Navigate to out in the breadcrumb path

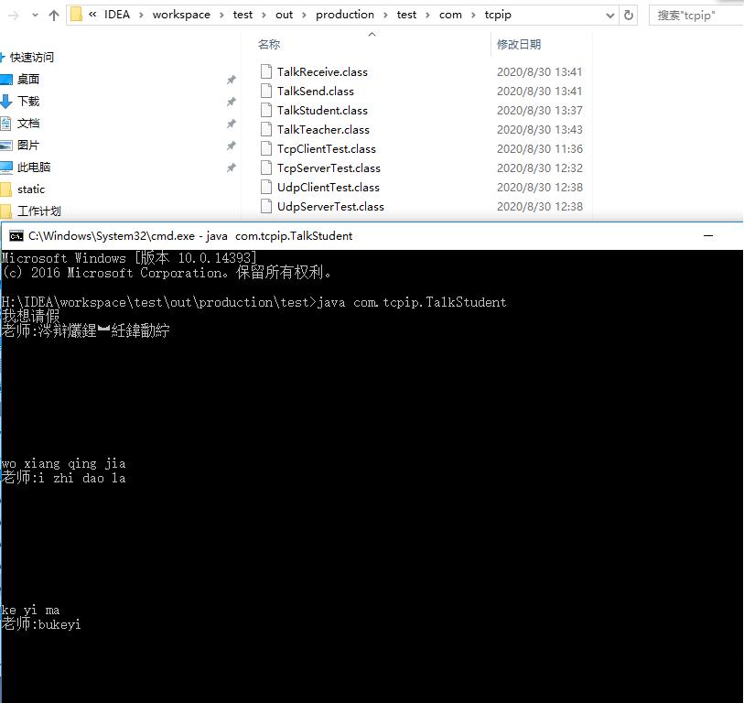pos(285,15)
